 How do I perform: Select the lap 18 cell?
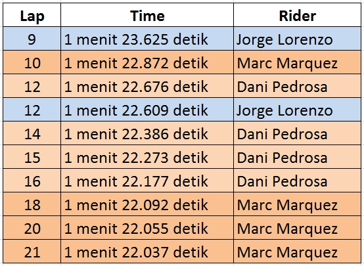click(x=32, y=204)
